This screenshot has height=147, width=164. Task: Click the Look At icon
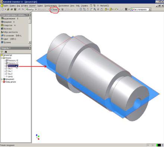(102, 9)
